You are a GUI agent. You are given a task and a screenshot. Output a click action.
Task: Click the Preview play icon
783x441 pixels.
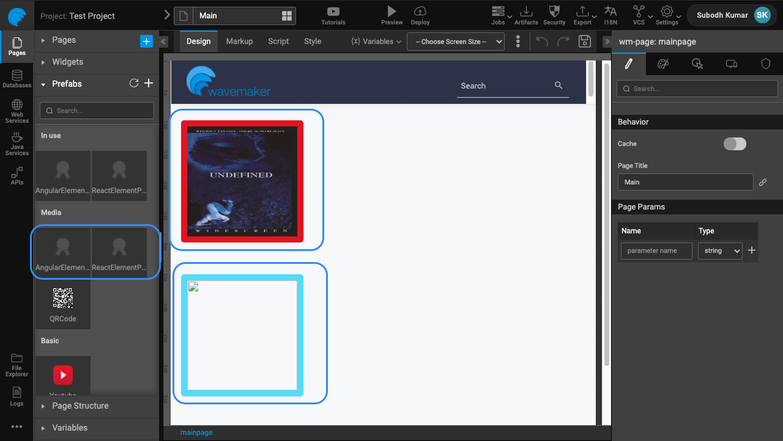(x=391, y=12)
